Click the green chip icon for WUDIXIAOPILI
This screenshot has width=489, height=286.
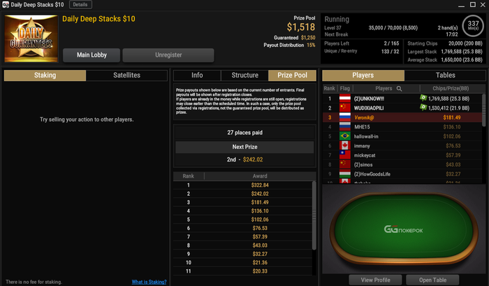423,107
